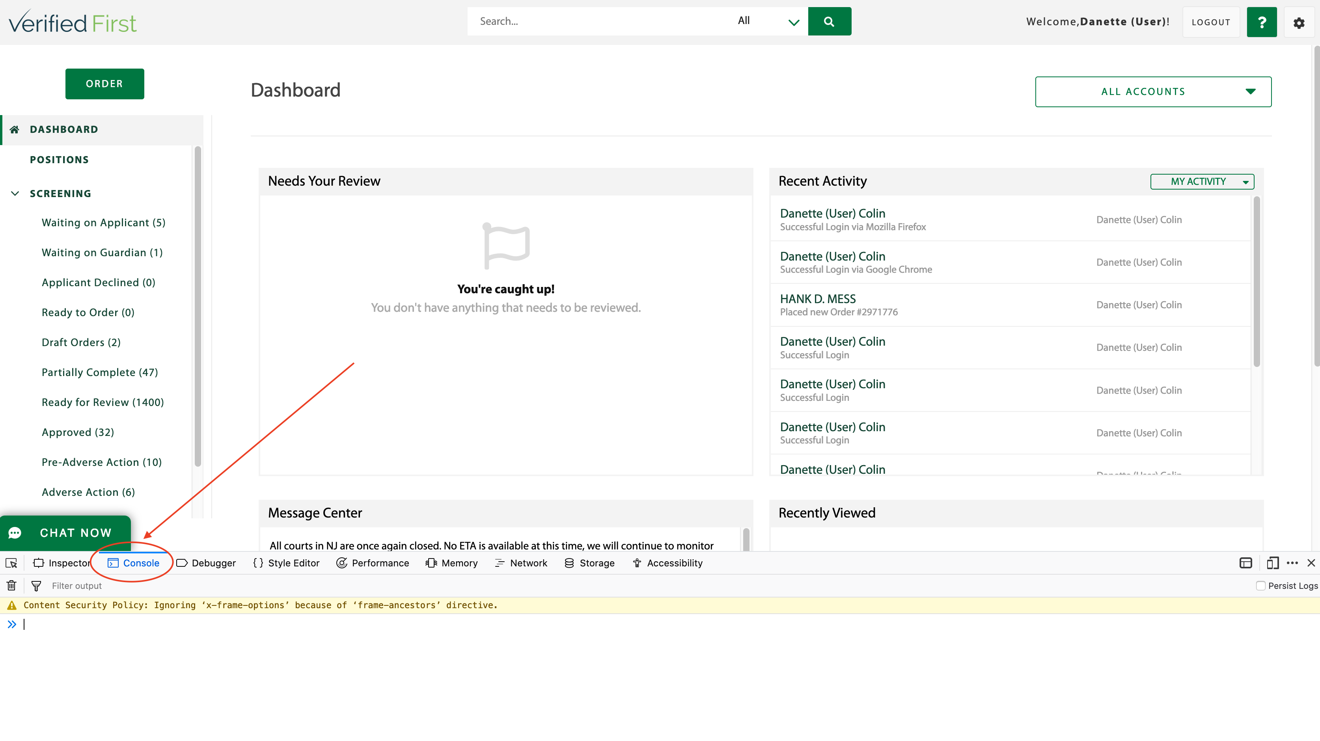1320x741 pixels.
Task: Clear console output with trash icon
Action: point(11,585)
